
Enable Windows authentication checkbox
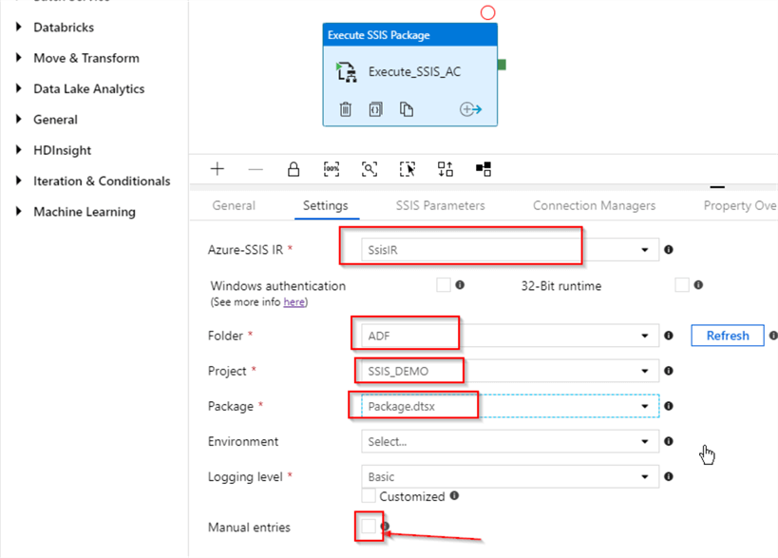pos(443,284)
